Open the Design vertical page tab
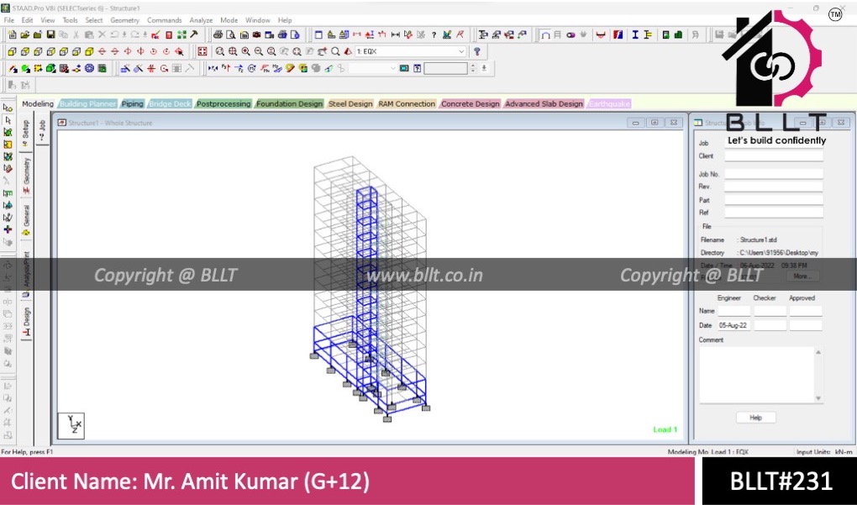This screenshot has height=505, width=857. click(x=26, y=323)
